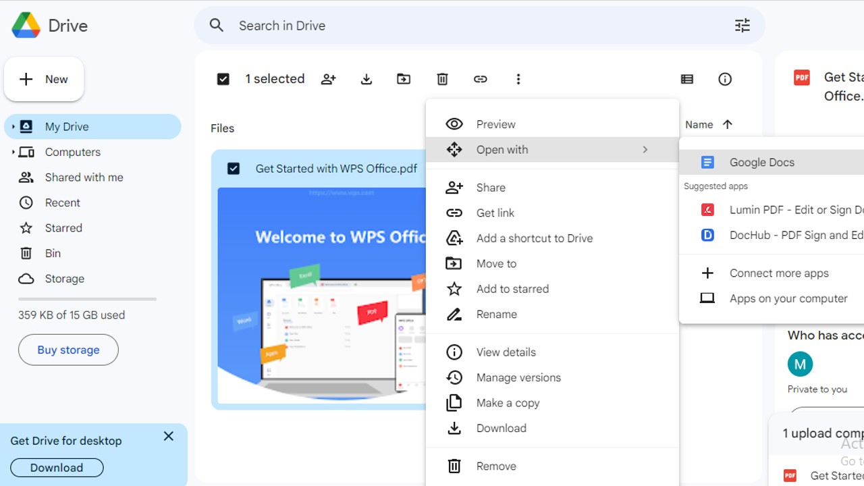Select Add a shortcut to Drive

click(552, 238)
